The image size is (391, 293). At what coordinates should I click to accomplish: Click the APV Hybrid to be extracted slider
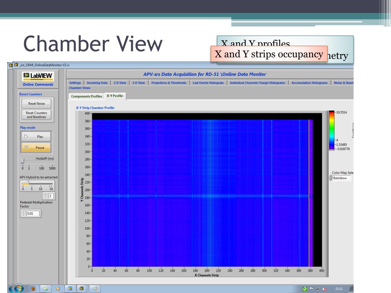(x=37, y=184)
